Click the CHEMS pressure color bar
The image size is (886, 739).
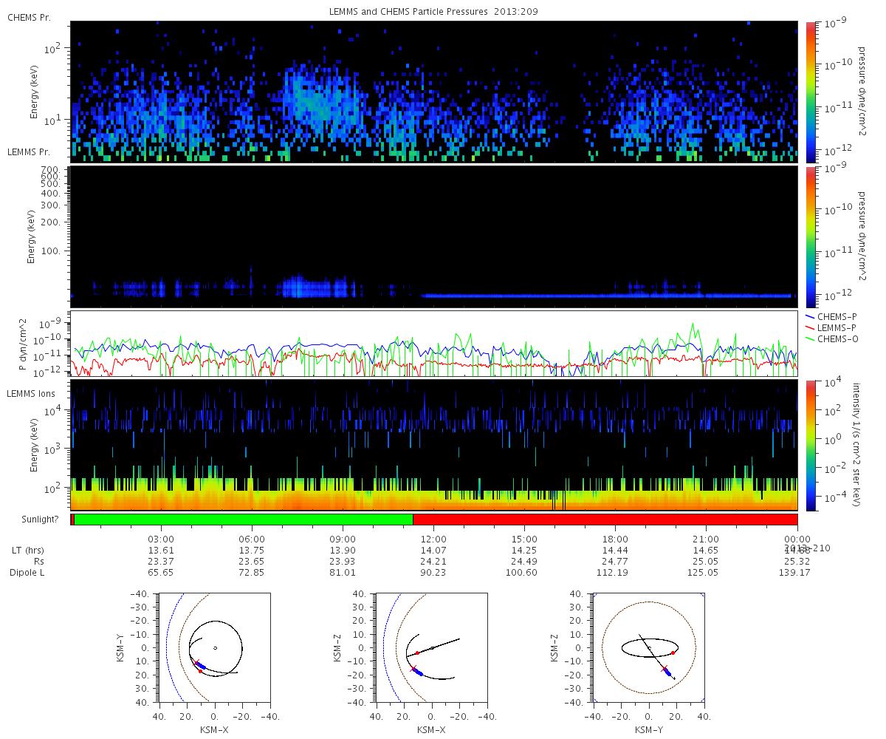[x=810, y=92]
